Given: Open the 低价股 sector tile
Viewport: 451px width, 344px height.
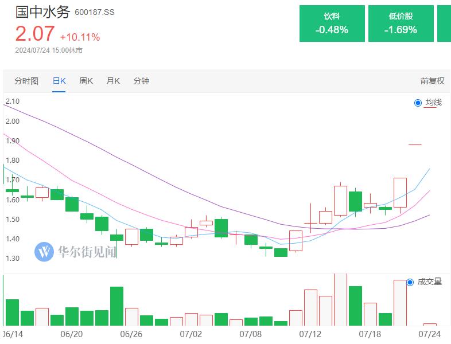Looking at the screenshot, I should pos(401,24).
